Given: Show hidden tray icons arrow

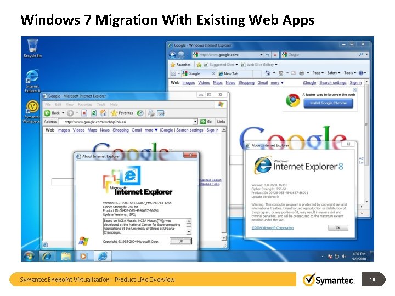Looking at the screenshot, I should (323, 257).
